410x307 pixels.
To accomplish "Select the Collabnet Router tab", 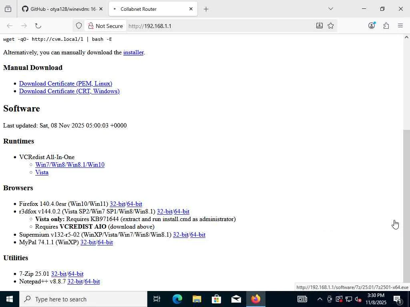I will 153,9.
